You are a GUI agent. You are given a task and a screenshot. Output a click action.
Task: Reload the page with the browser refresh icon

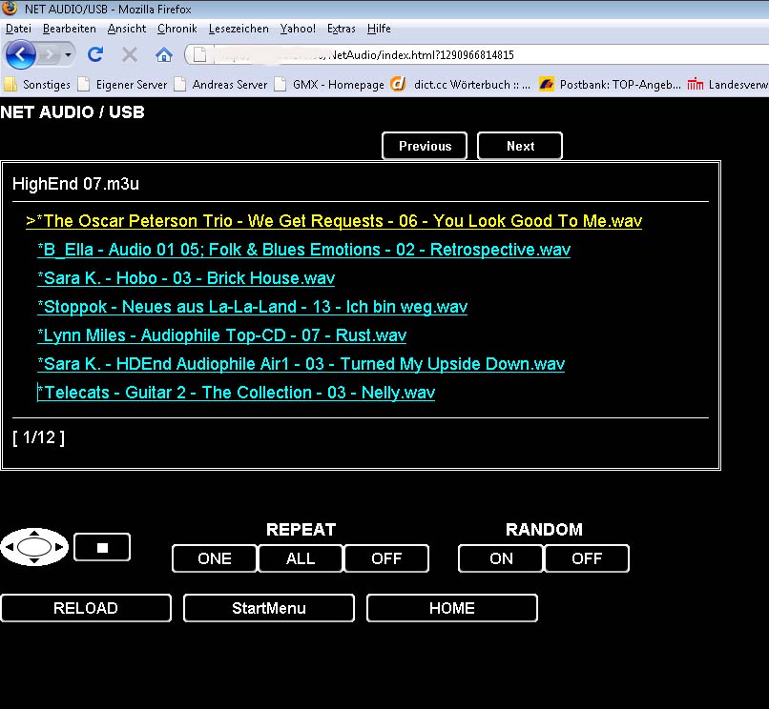point(95,54)
